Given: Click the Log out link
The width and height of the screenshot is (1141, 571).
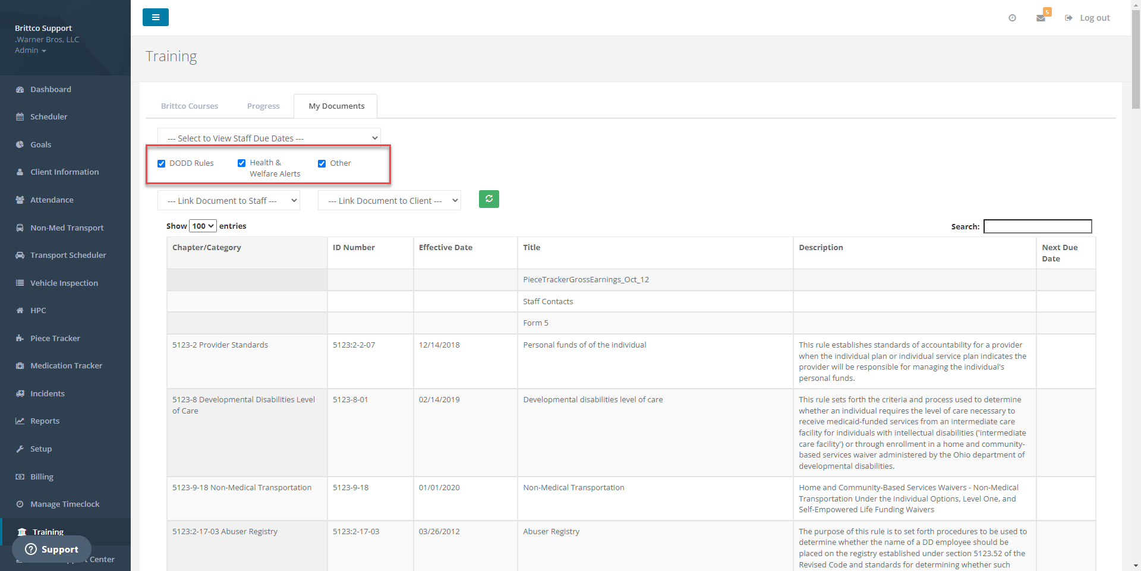Looking at the screenshot, I should point(1094,18).
